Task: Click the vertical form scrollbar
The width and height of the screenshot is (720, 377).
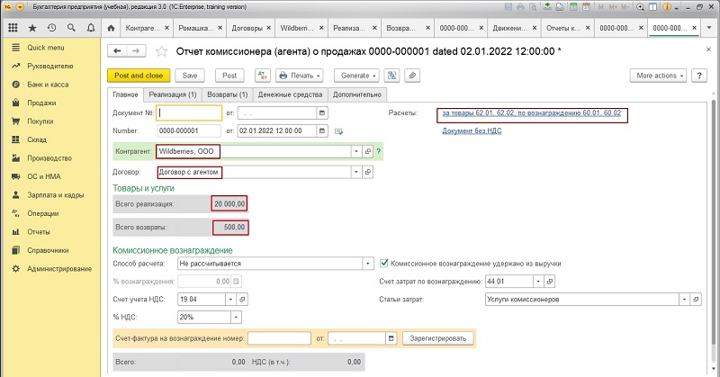Action: [714, 229]
